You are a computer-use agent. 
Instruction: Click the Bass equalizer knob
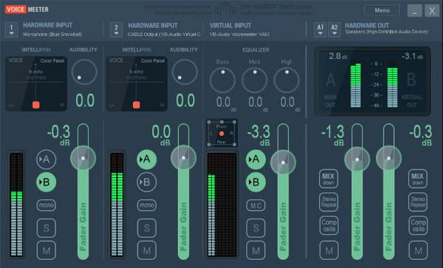pyautogui.click(x=222, y=80)
